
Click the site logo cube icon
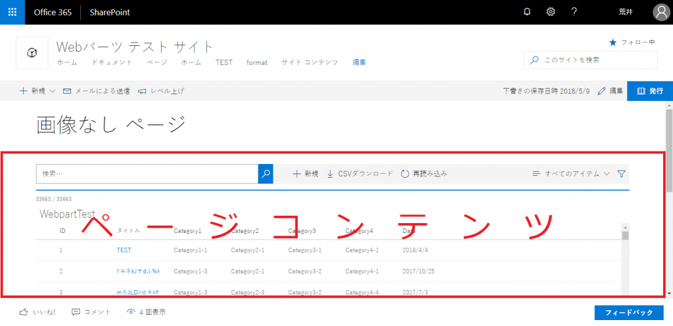click(x=31, y=53)
